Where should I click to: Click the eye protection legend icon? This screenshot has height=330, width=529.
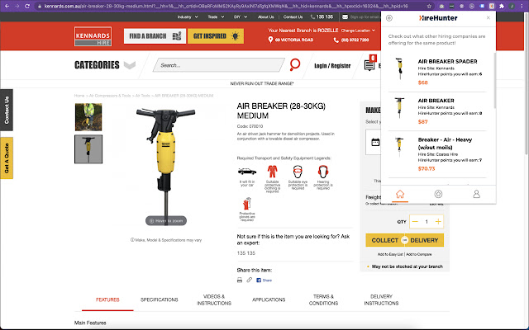pyautogui.click(x=298, y=172)
